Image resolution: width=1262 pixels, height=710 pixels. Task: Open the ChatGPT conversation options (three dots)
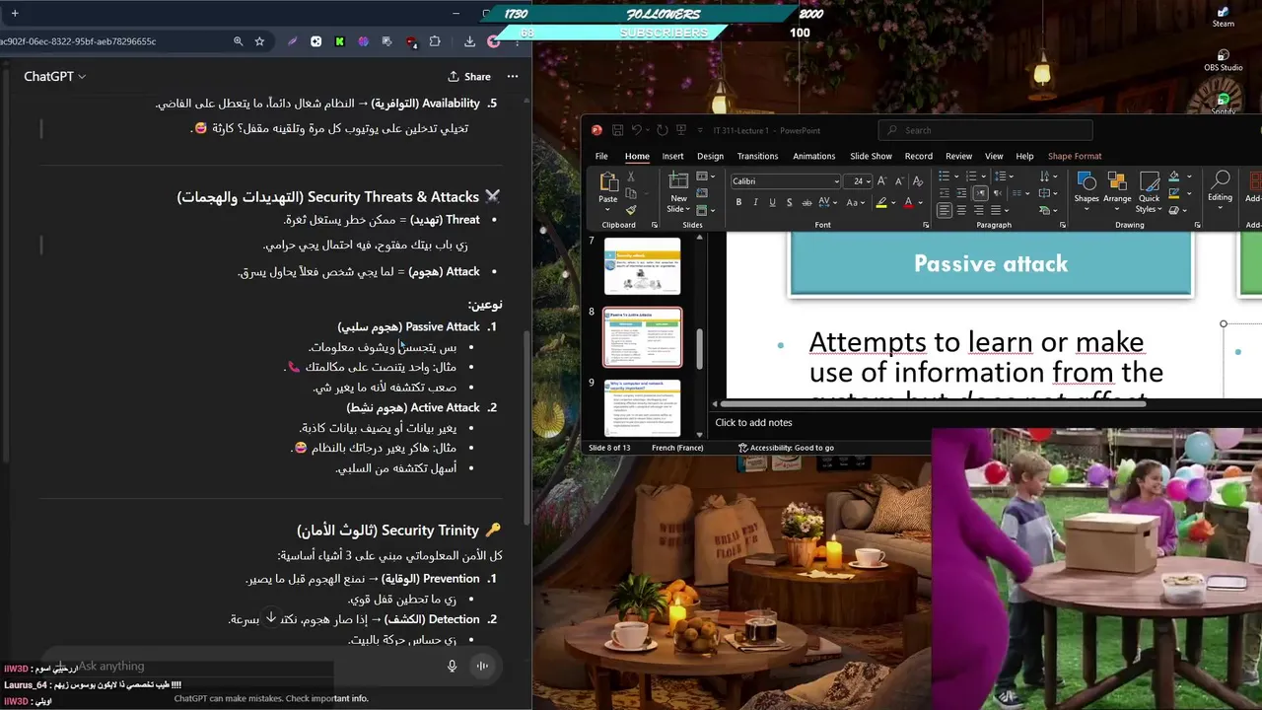(513, 76)
